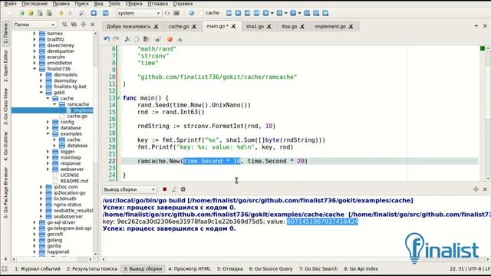
Task: Collapse the finalist736 folder
Action: [35, 68]
